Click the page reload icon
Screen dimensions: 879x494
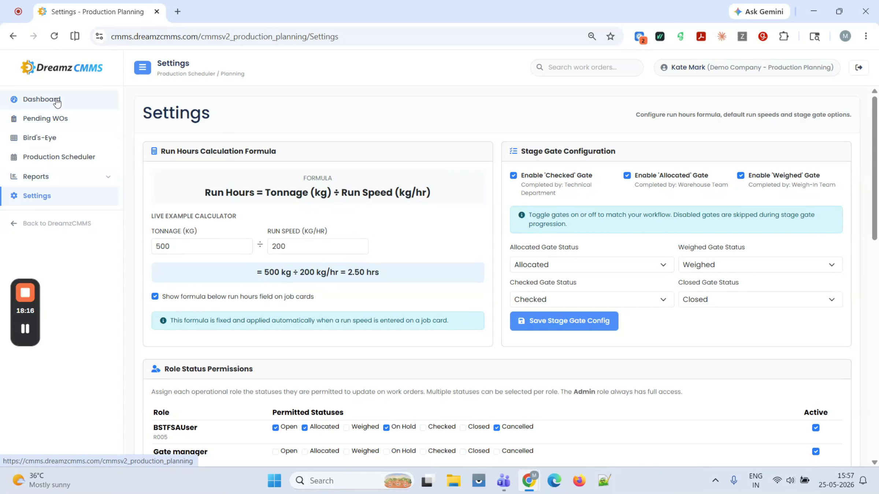point(54,36)
